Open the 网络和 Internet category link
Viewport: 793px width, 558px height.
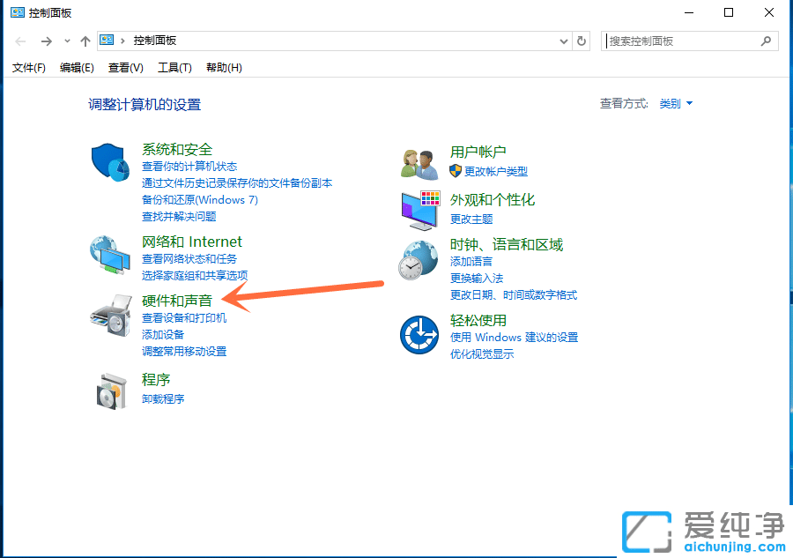(x=192, y=242)
